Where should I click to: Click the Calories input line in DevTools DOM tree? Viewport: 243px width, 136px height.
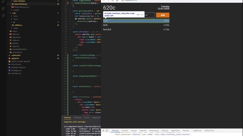coord(153,134)
